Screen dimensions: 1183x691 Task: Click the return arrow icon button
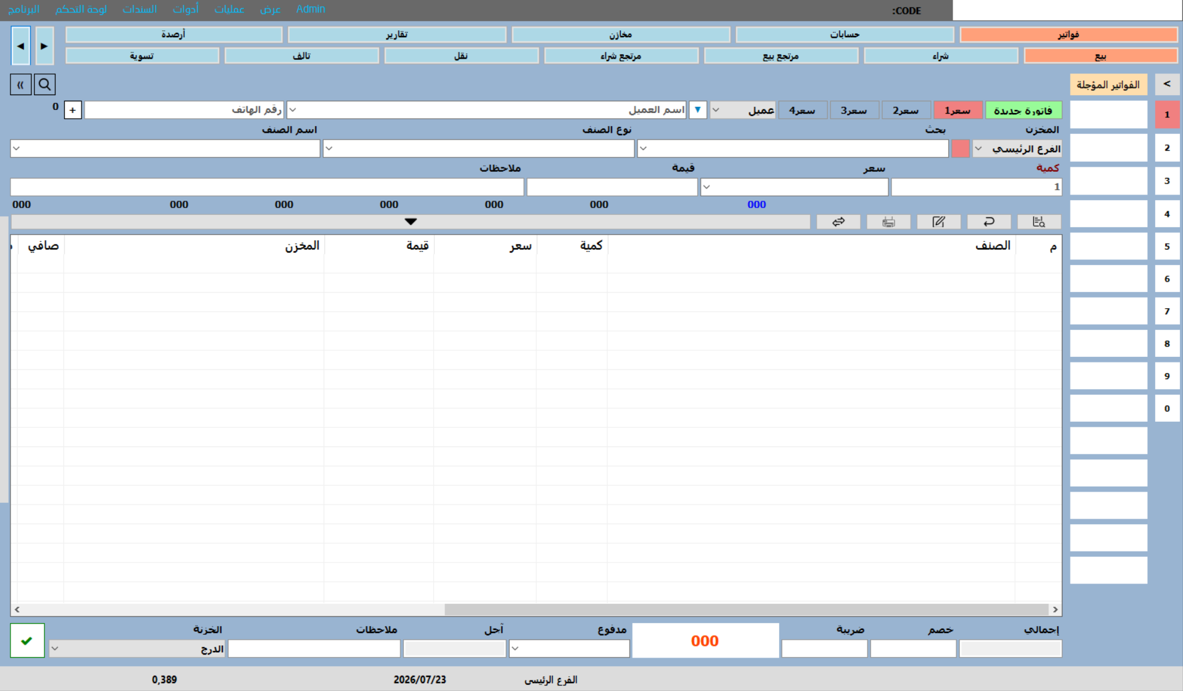point(989,222)
